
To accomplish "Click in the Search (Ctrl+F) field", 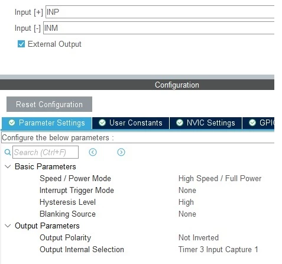I will pos(46,152).
